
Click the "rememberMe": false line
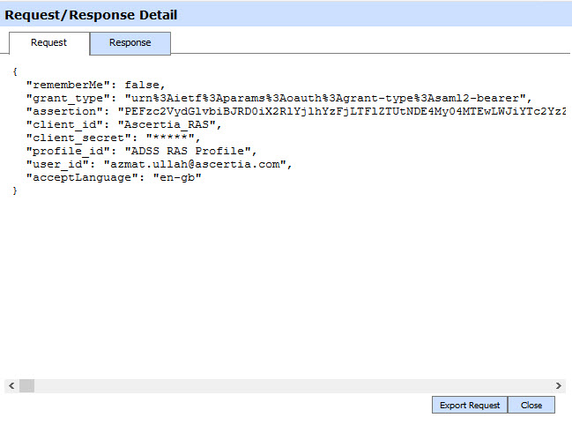(x=95, y=85)
